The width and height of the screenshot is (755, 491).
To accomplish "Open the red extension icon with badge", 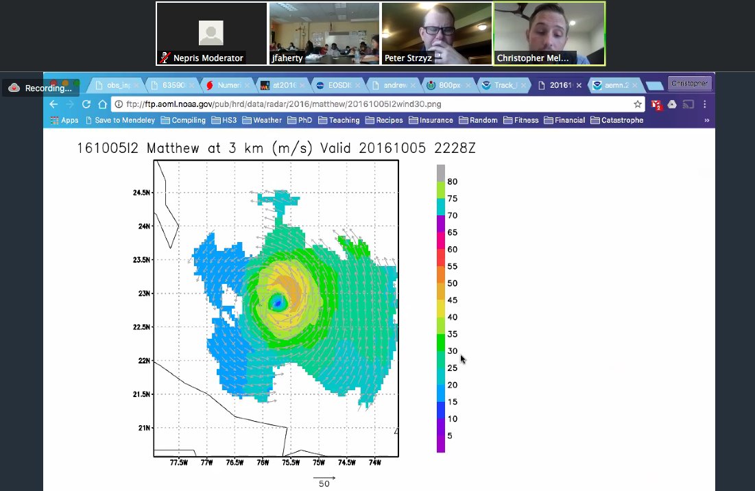I will tap(656, 104).
